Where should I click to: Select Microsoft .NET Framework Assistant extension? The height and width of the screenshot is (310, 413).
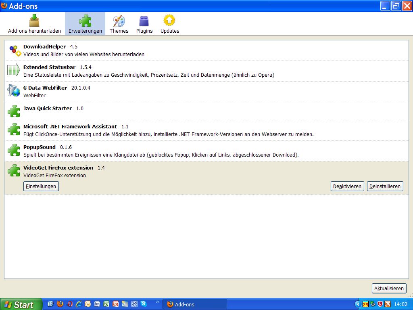coord(70,127)
